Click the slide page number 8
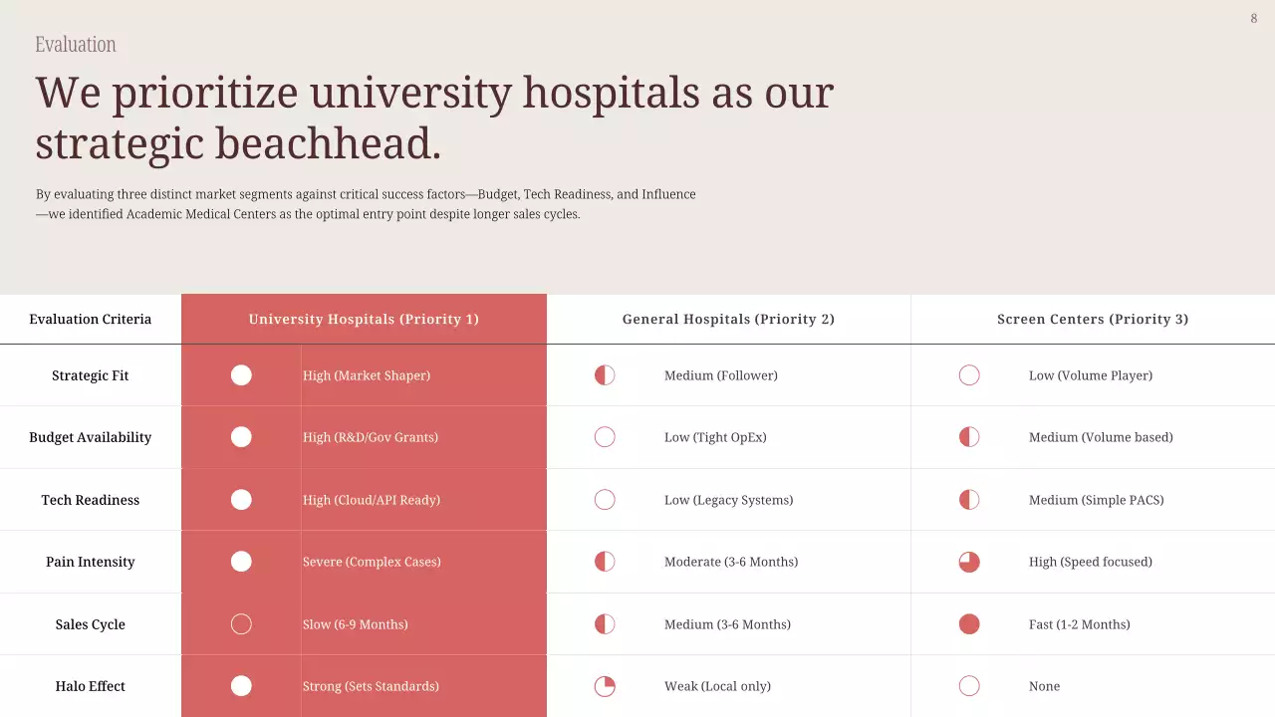 point(1254,19)
